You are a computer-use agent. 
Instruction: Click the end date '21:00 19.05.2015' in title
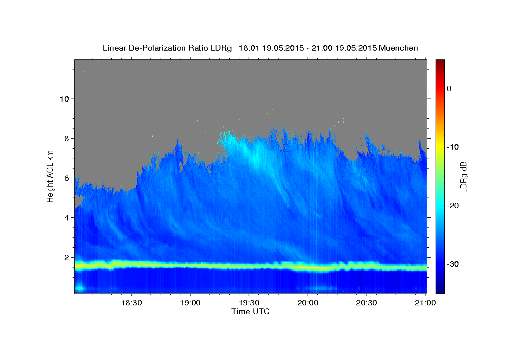344,48
